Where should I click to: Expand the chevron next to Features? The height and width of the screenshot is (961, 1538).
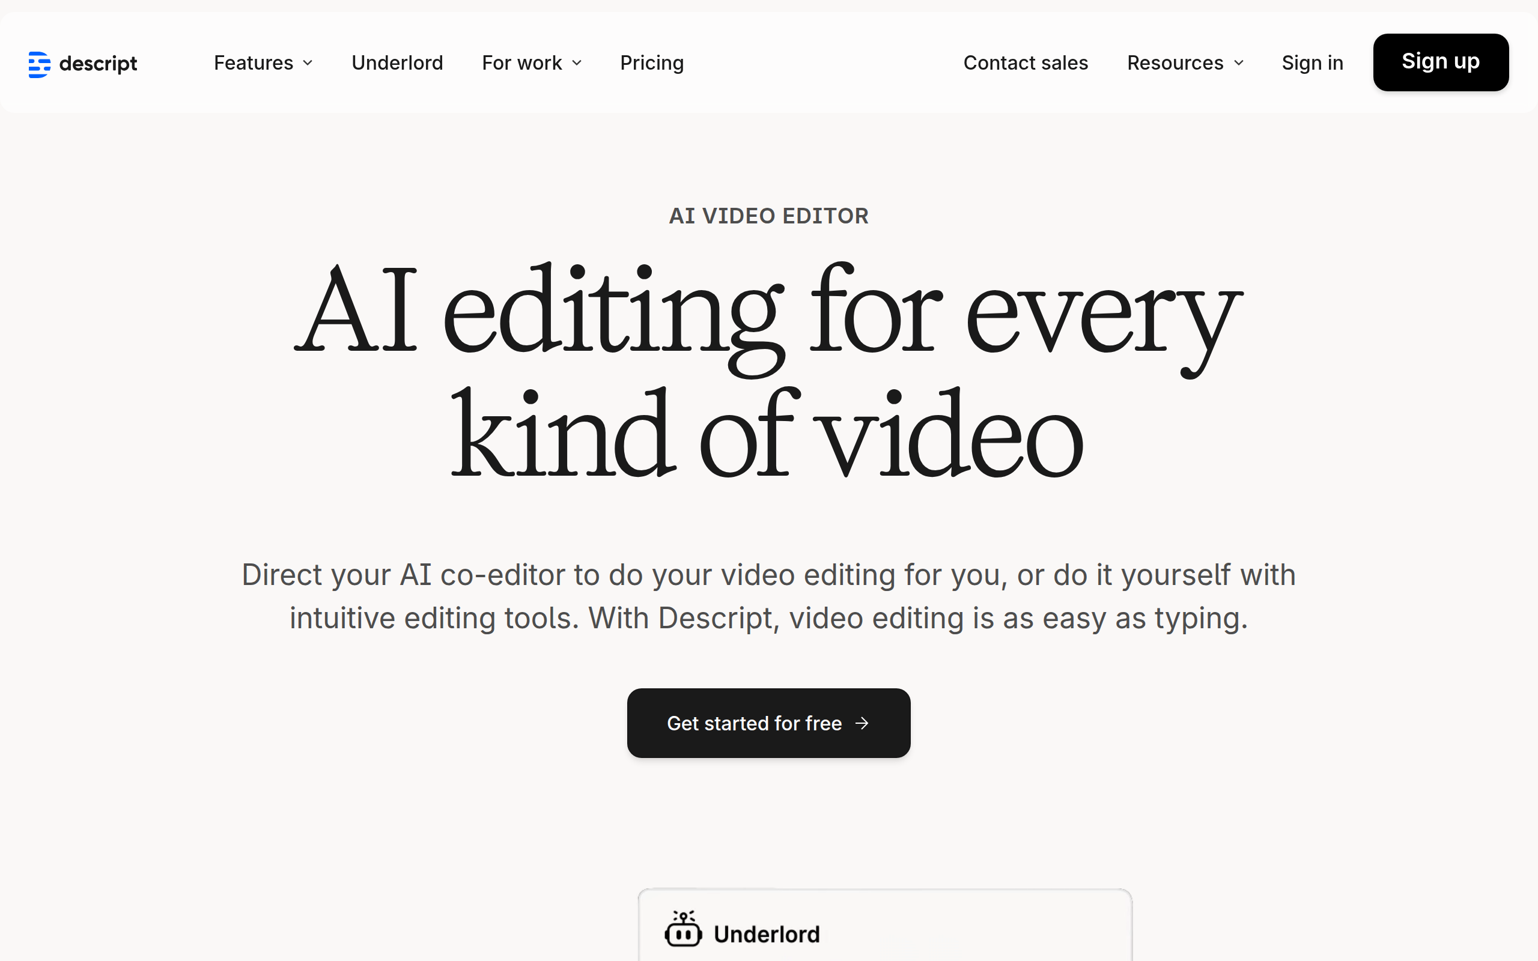pyautogui.click(x=308, y=63)
